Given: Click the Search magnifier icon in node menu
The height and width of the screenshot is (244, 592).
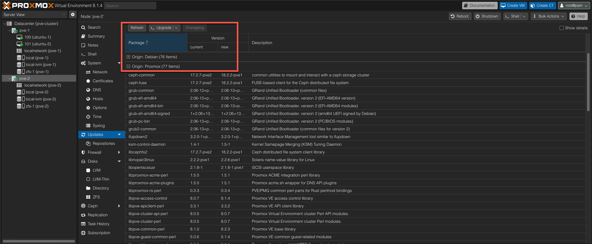Looking at the screenshot, I should pyautogui.click(x=83, y=27).
